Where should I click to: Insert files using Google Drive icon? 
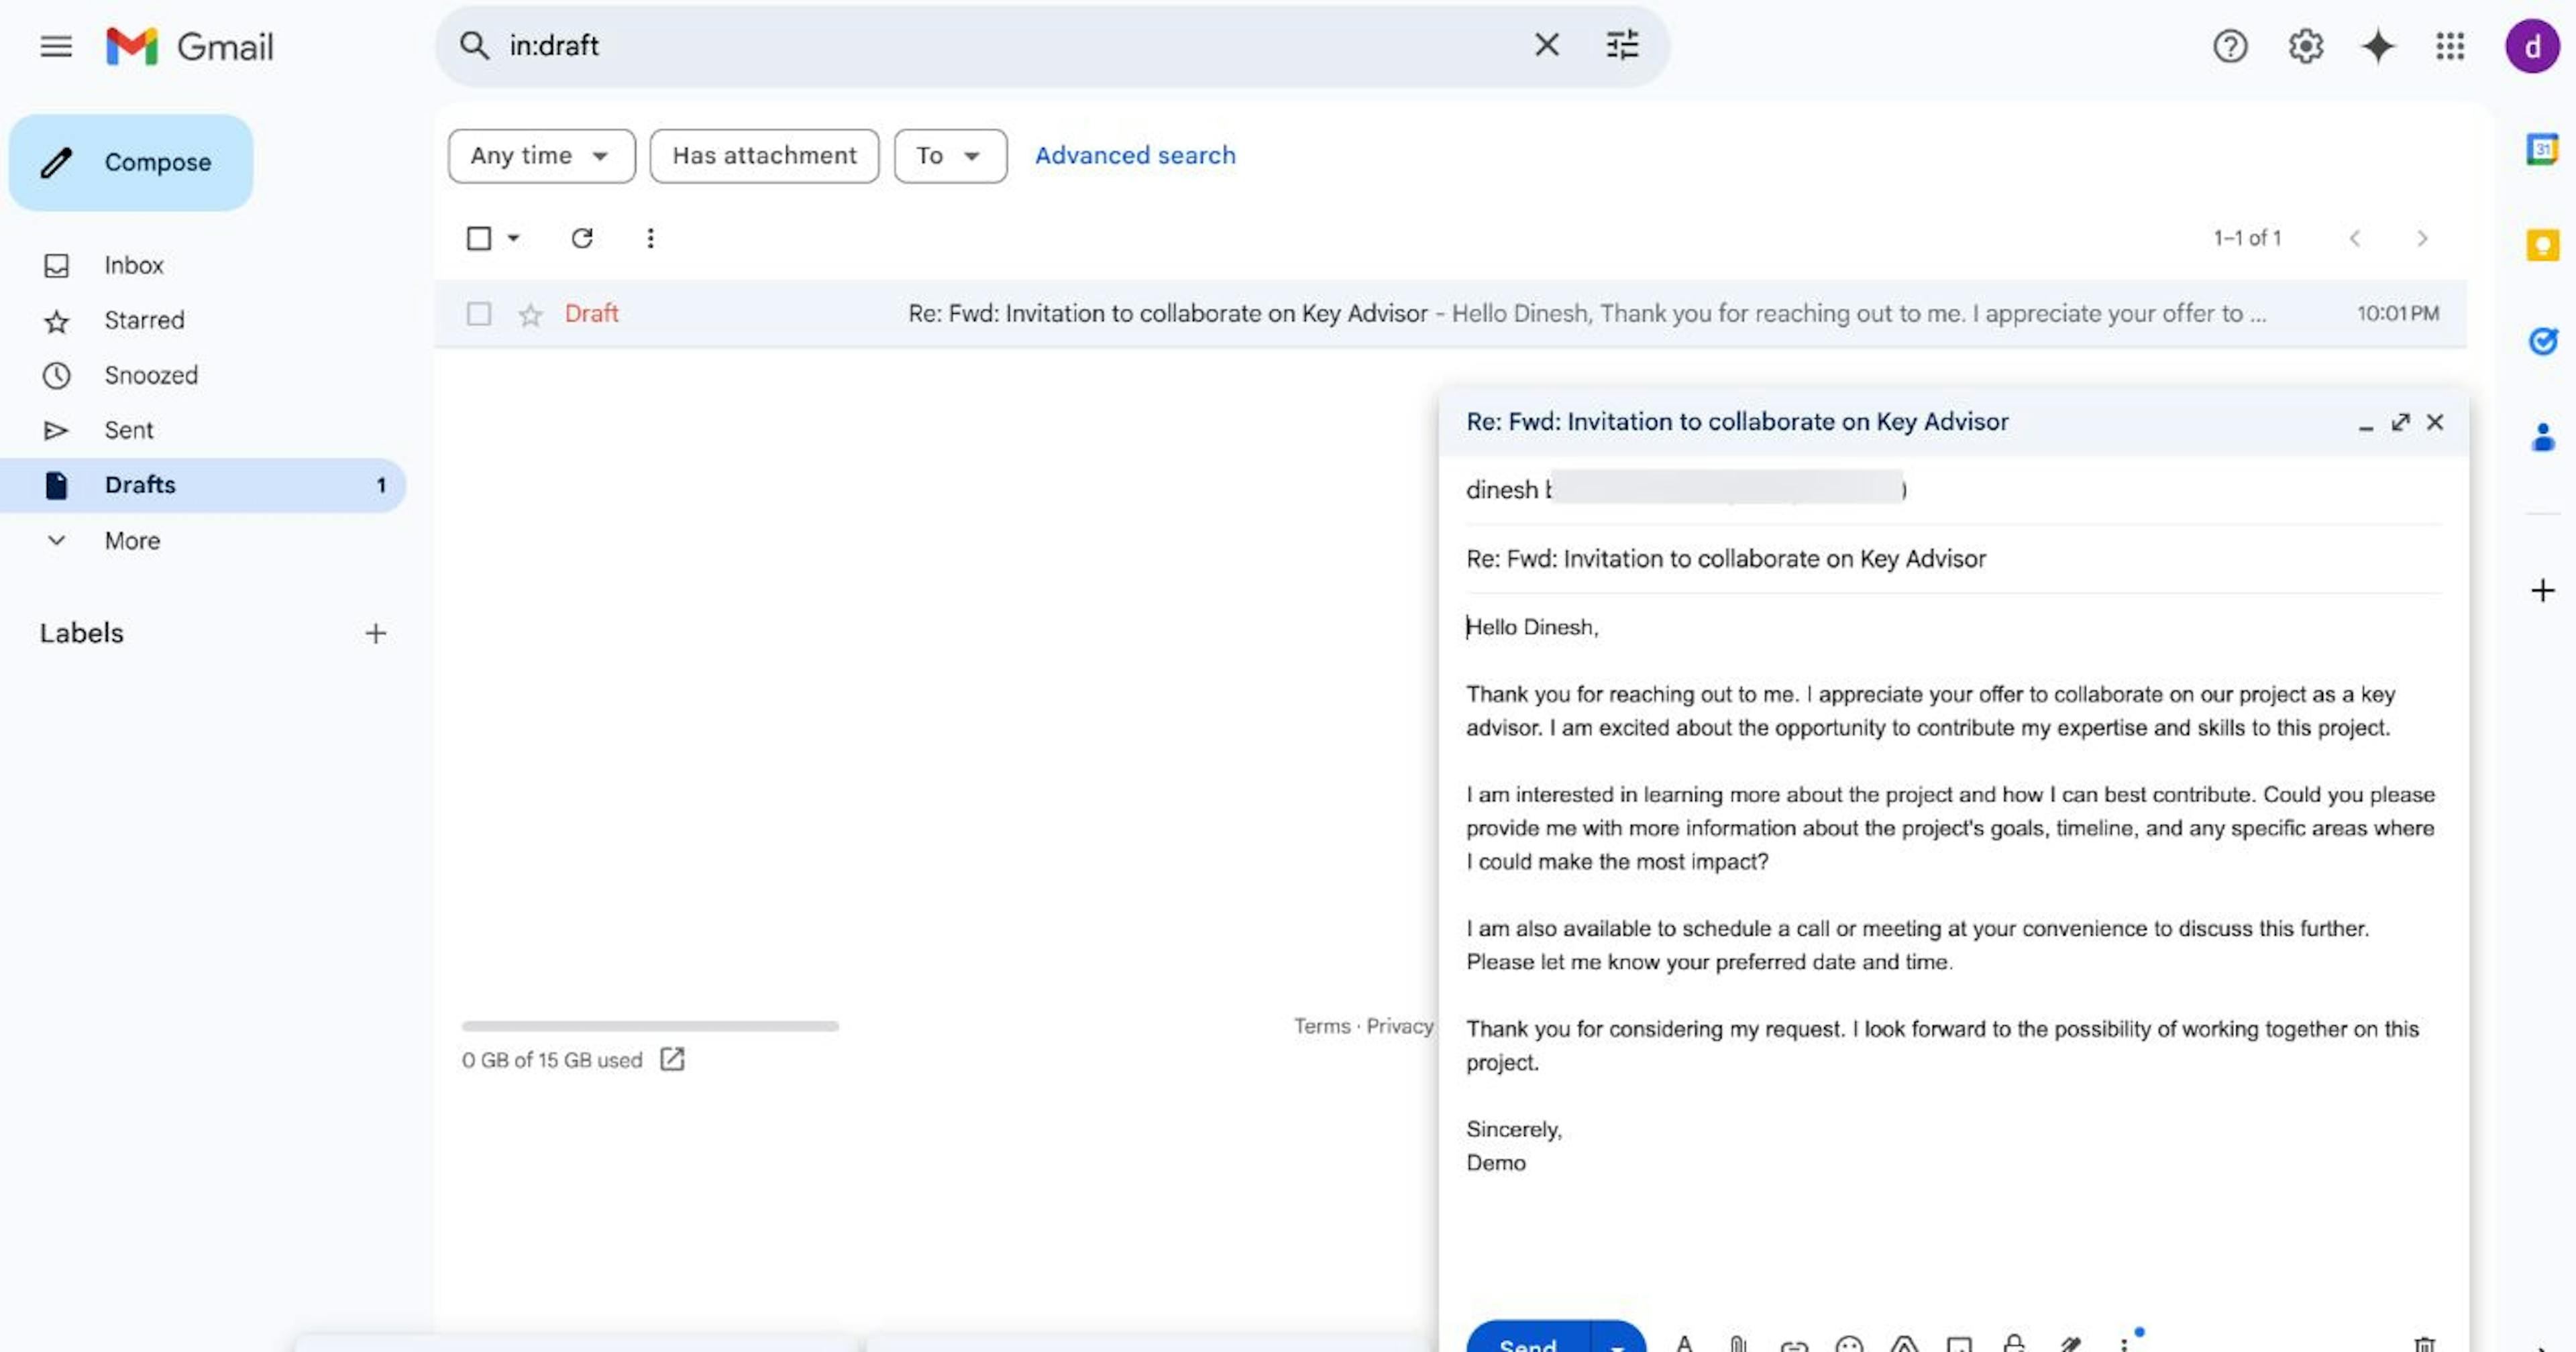pyautogui.click(x=1904, y=1345)
